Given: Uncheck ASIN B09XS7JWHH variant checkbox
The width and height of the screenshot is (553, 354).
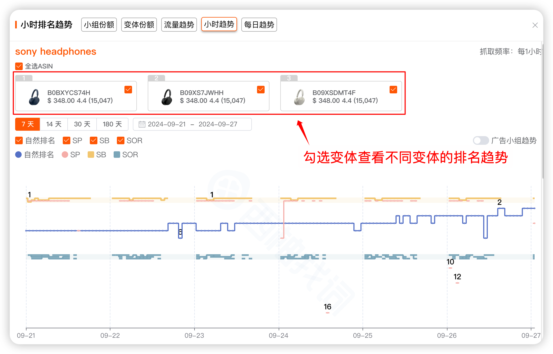Looking at the screenshot, I should tap(261, 90).
